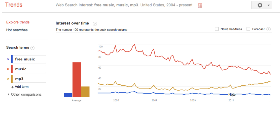Click the Google+ share icon
280x113 pixels.
pyautogui.click(x=200, y=5)
